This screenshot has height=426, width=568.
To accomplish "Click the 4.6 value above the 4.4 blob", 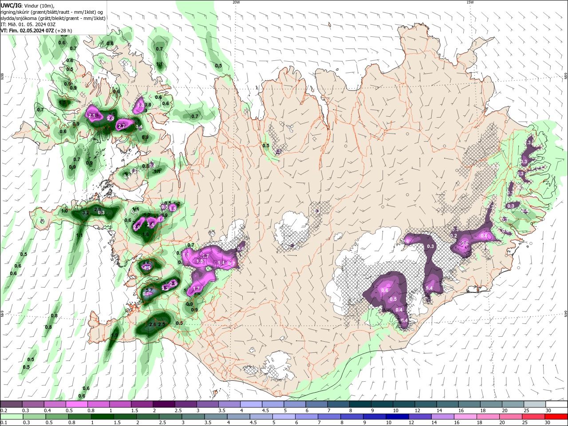I will click(x=146, y=263).
